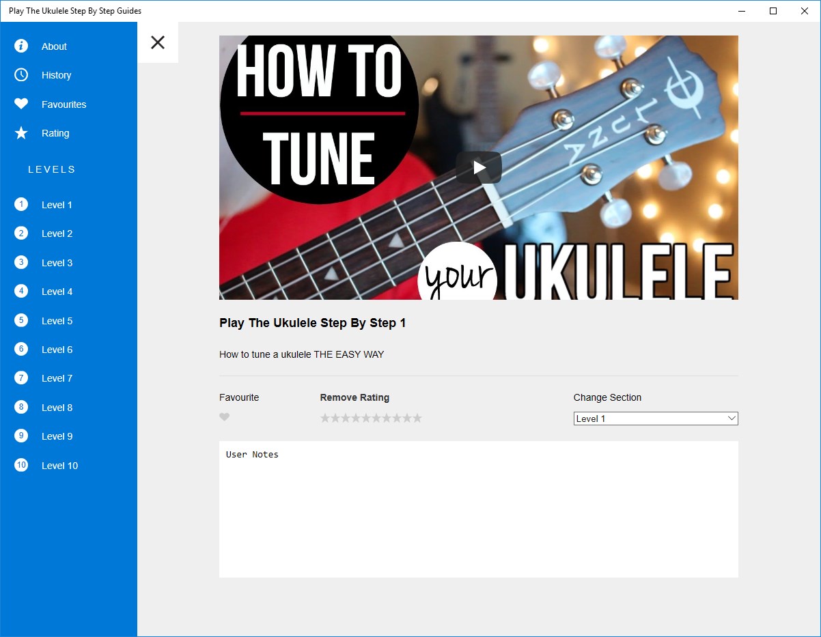Click Remove Rating

pos(354,397)
